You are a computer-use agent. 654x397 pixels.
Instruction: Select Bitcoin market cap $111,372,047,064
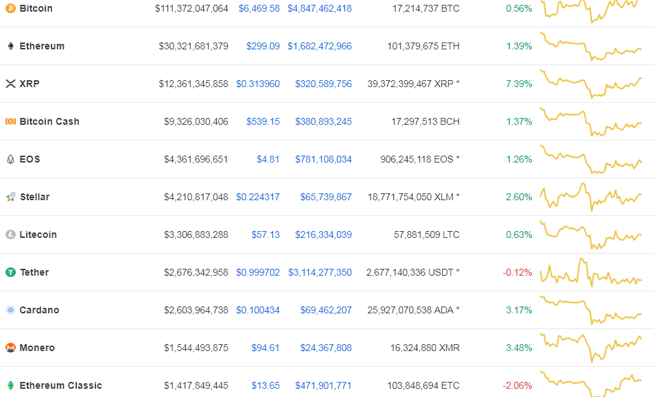(x=191, y=8)
